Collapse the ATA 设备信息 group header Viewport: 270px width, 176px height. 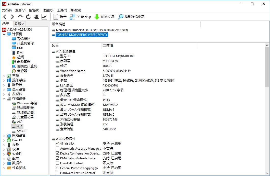(64, 51)
